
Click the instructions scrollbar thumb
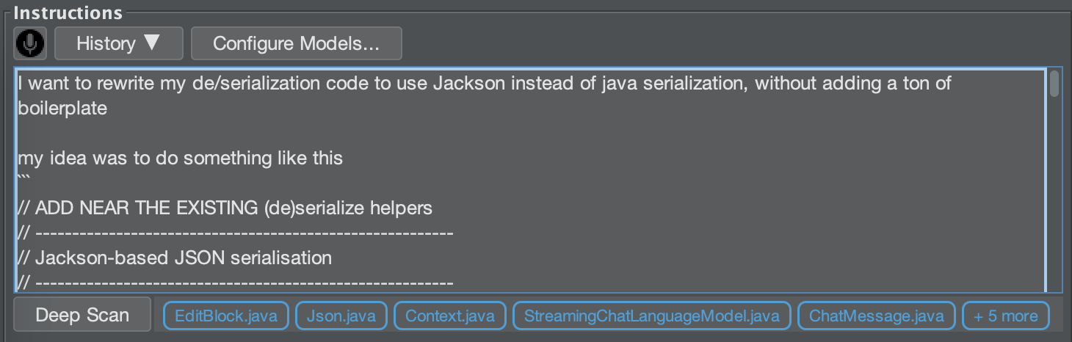pyautogui.click(x=1054, y=84)
